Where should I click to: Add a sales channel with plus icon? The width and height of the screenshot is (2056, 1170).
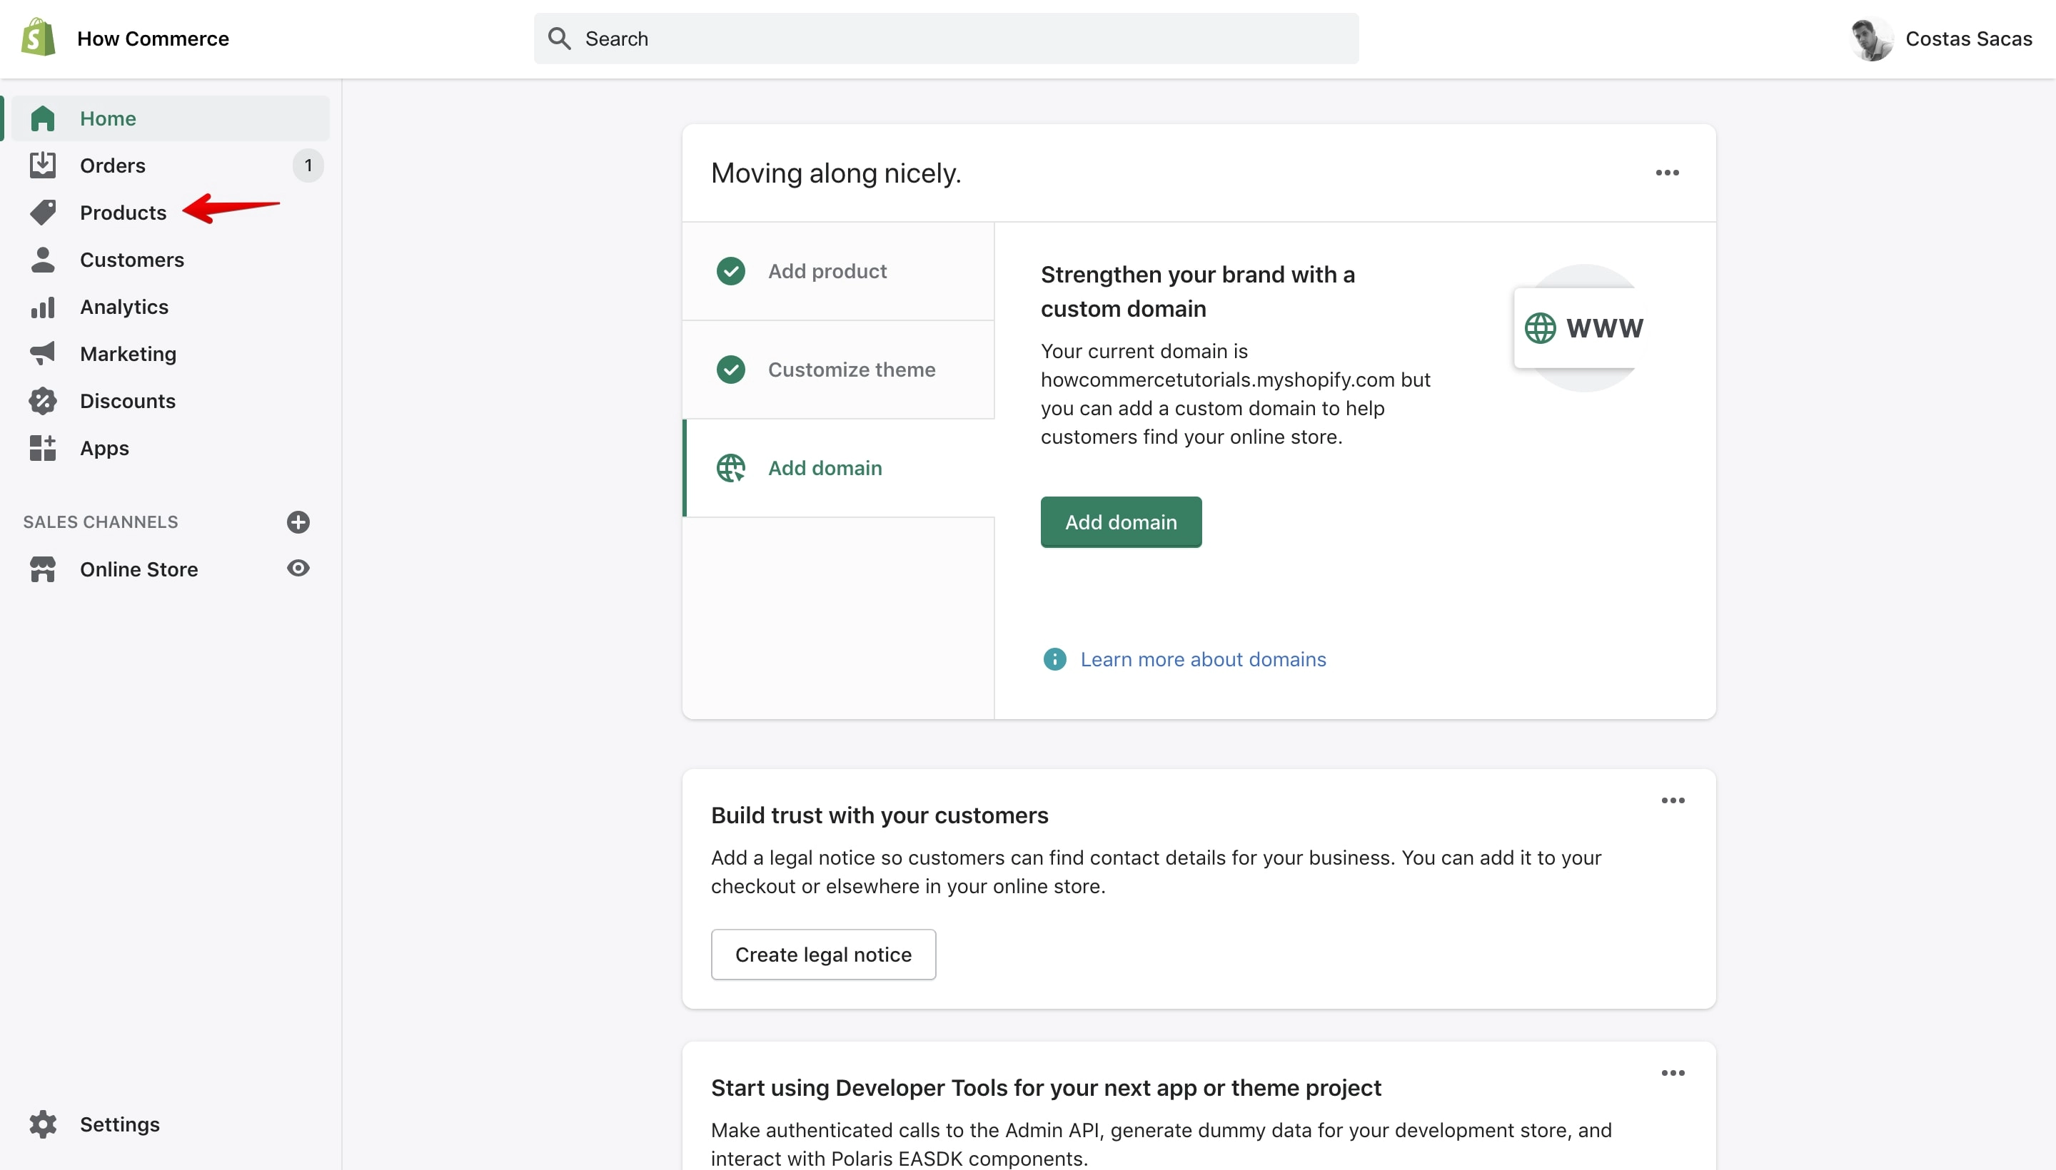tap(298, 522)
